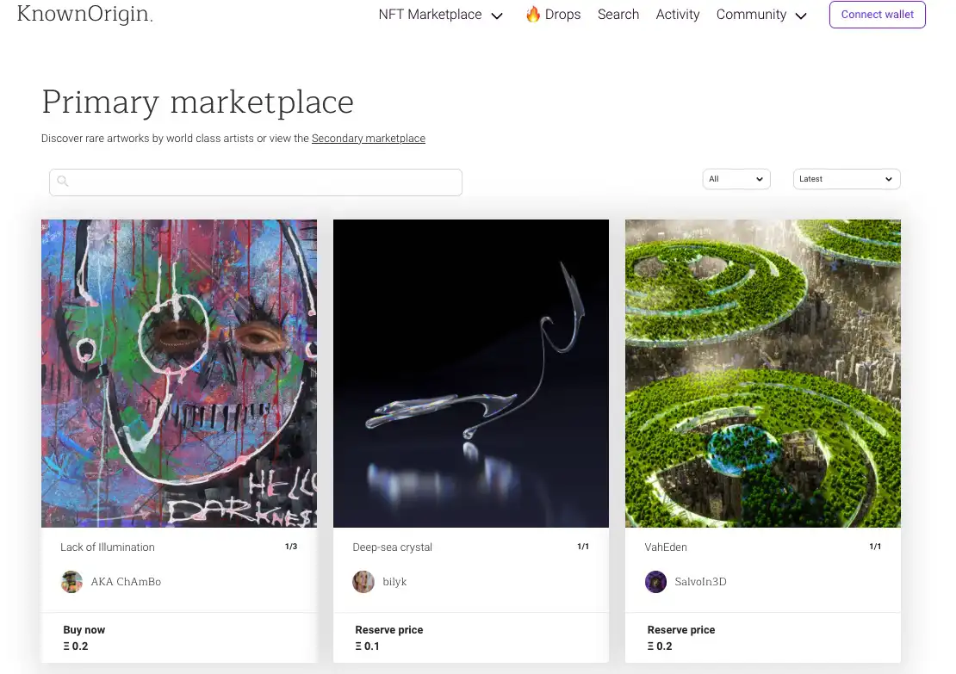This screenshot has height=674, width=956.
Task: Click the Drops fire icon
Action: pyautogui.click(x=533, y=14)
